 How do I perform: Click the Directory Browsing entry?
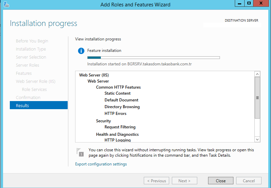pyautogui.click(x=122, y=107)
